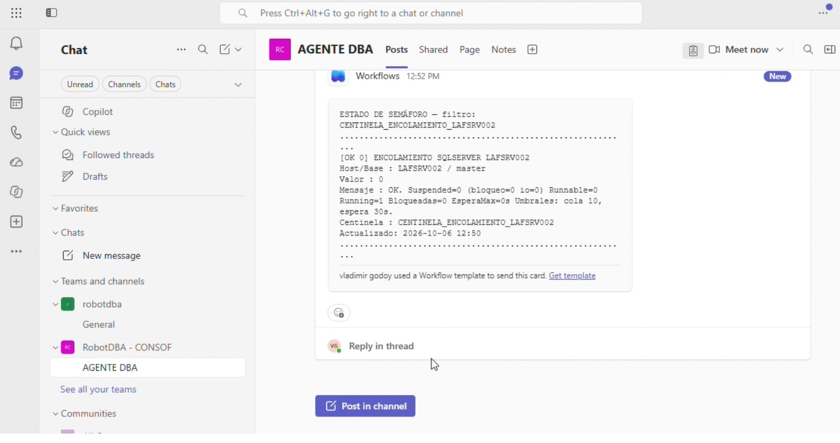840x443 pixels.
Task: Open chat list more options ellipsis
Action: tap(181, 50)
